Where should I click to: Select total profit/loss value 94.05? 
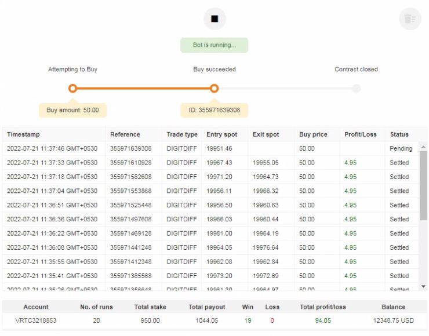coord(323,320)
